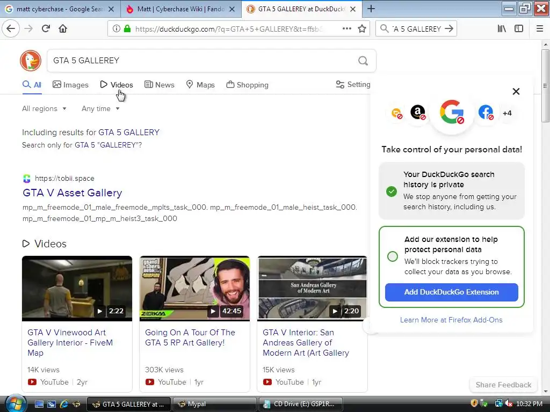Click the muted volume tray icon
550x412 pixels.
point(509,404)
